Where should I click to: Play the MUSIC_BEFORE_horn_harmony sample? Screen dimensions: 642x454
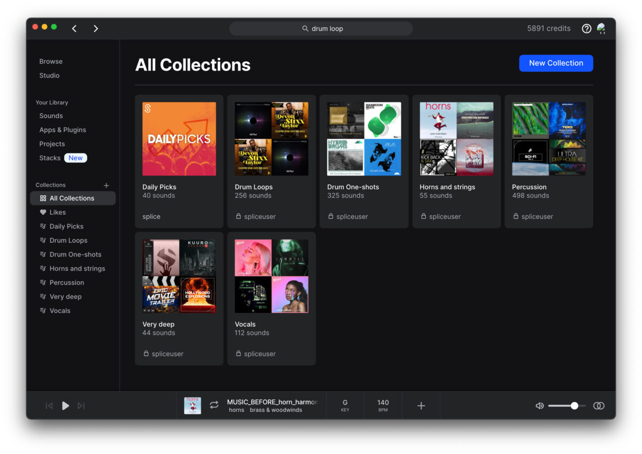tap(65, 405)
